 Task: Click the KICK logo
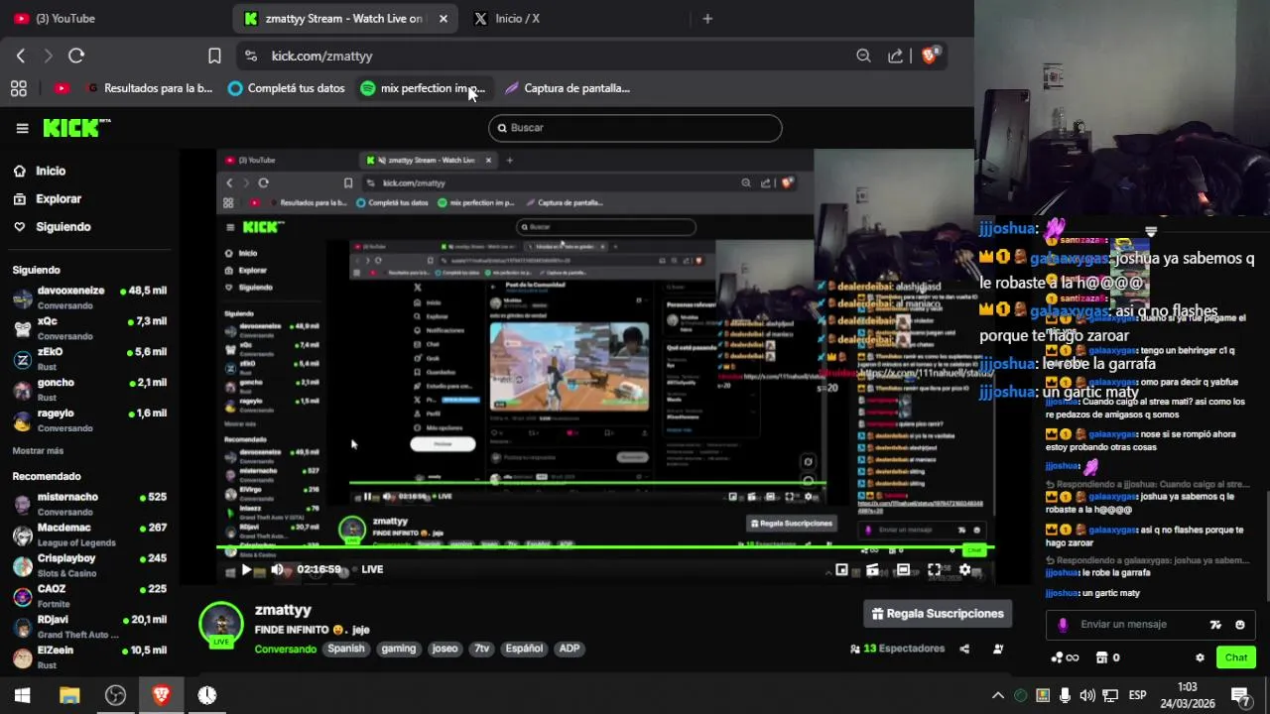tap(76, 128)
